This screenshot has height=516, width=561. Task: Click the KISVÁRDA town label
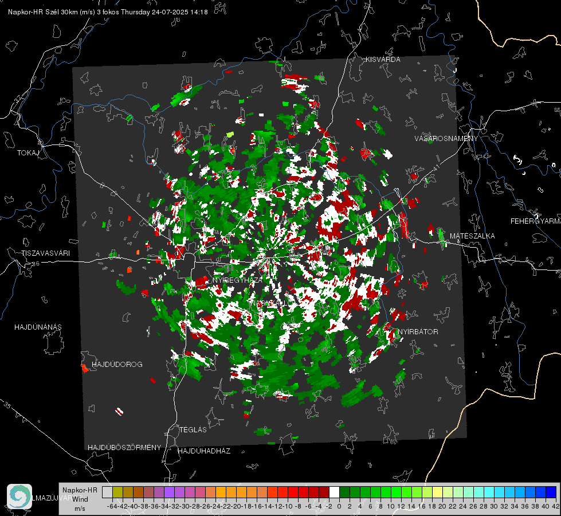pyautogui.click(x=383, y=60)
